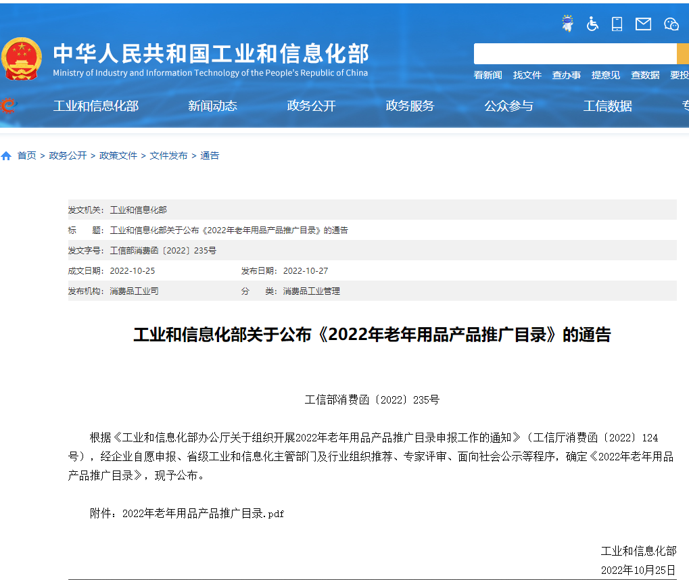
Task: Click the home icon in breadcrumb
Action: coord(6,155)
